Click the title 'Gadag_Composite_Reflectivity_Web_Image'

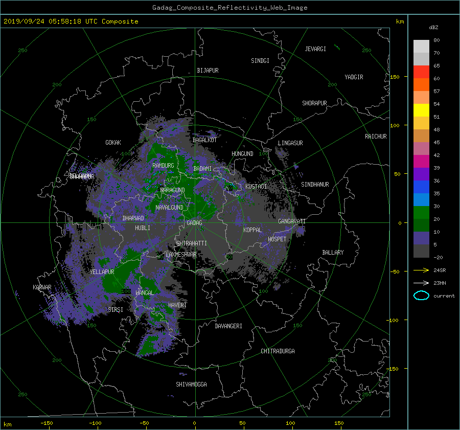[x=229, y=8]
